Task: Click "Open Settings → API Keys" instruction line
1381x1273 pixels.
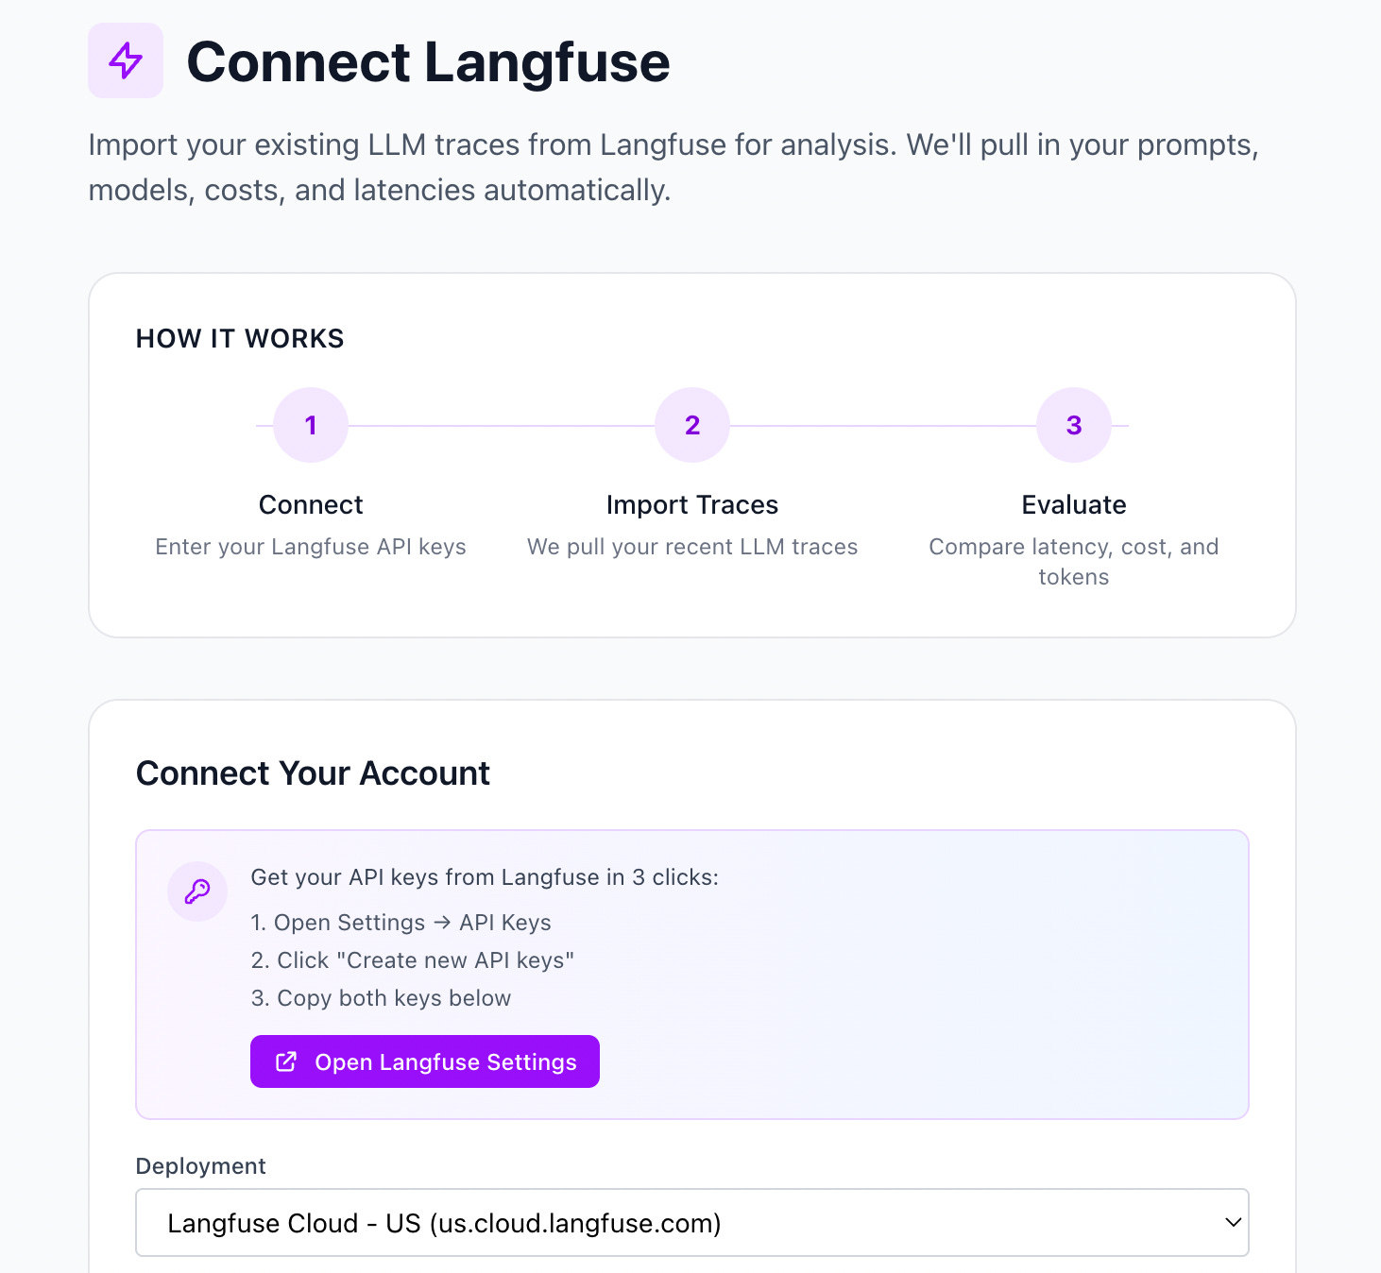Action: tap(401, 923)
